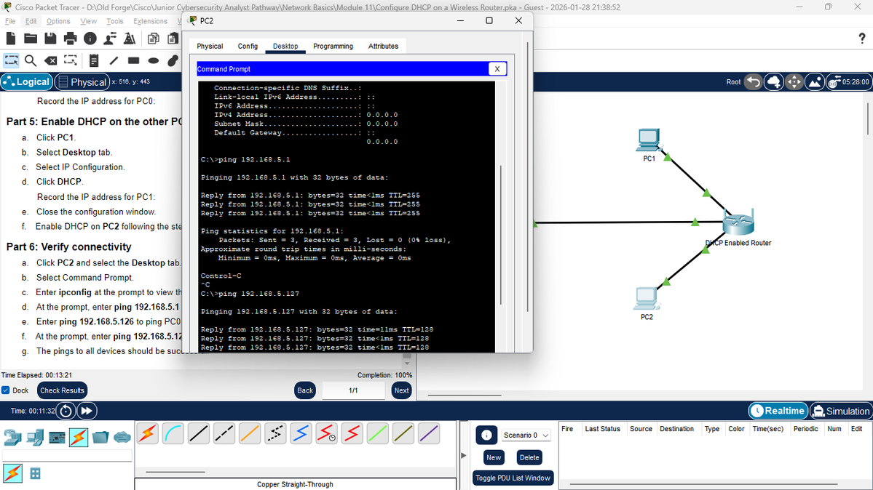Save the activity using the floppy disk icon
The height and width of the screenshot is (490, 873).
pos(50,39)
